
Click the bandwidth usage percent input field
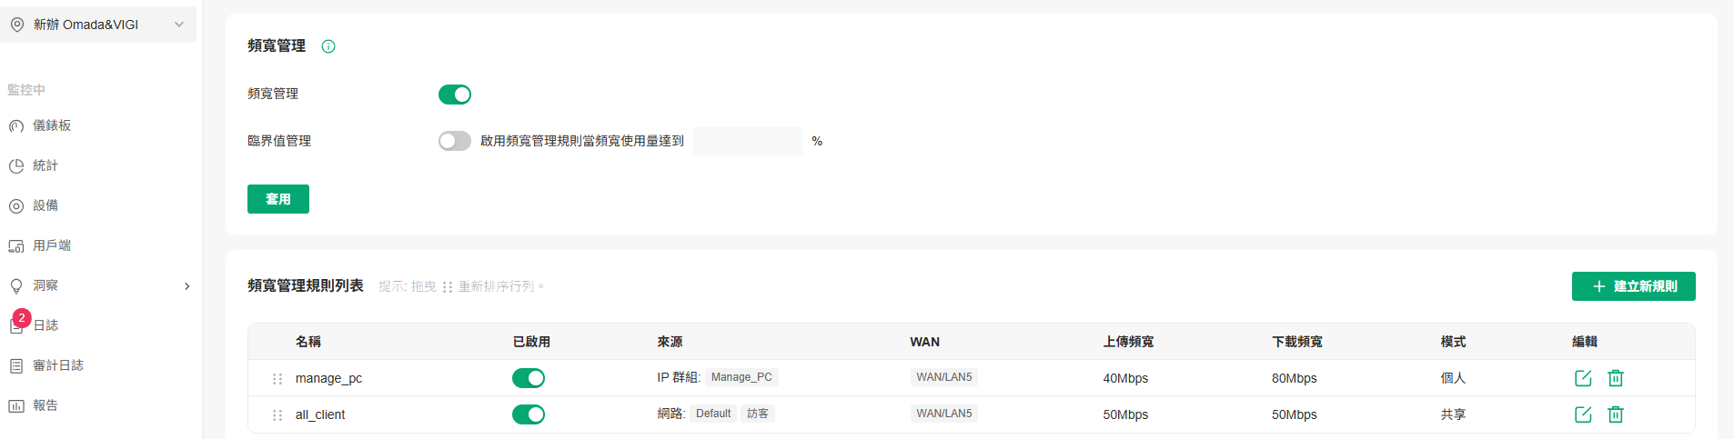pyautogui.click(x=748, y=141)
